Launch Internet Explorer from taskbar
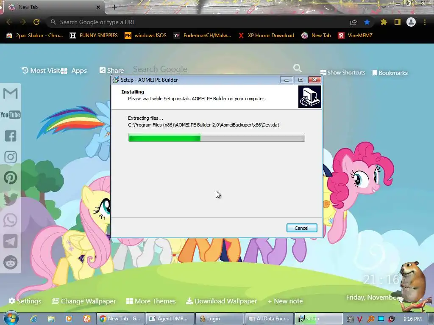The image size is (434, 325). pos(34,319)
